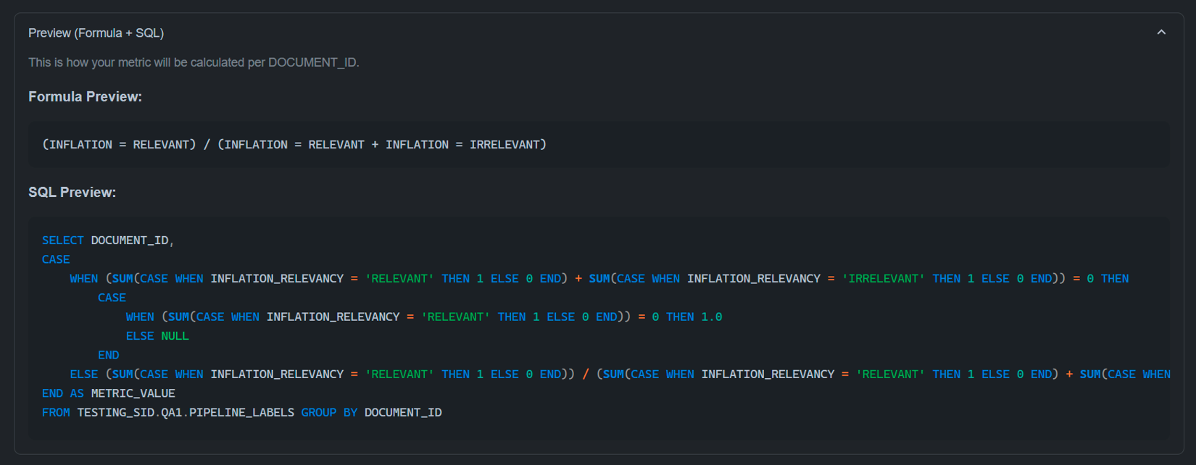Click the nested indented CASE keyword
The image size is (1196, 465).
point(112,298)
